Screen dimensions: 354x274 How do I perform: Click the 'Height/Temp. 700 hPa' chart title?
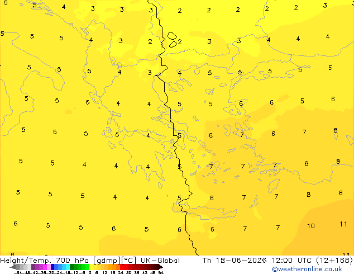click(45, 261)
